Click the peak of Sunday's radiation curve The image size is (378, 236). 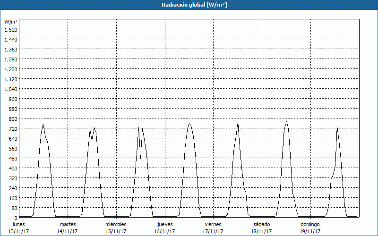pos(337,126)
